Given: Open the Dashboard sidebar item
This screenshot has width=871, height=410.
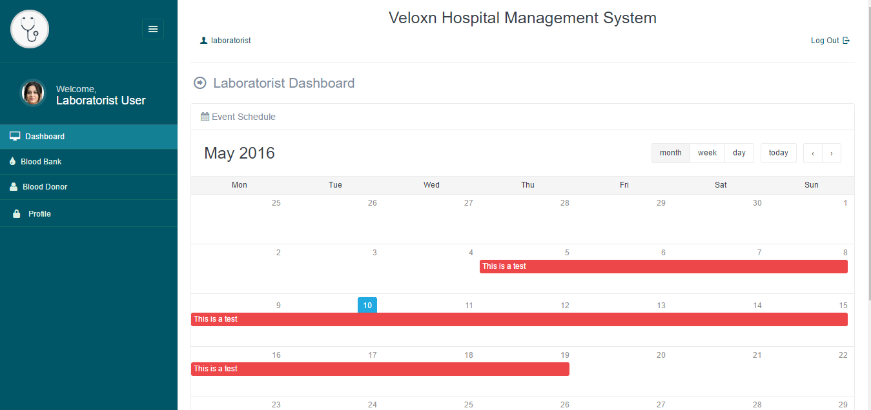Looking at the screenshot, I should pos(45,137).
